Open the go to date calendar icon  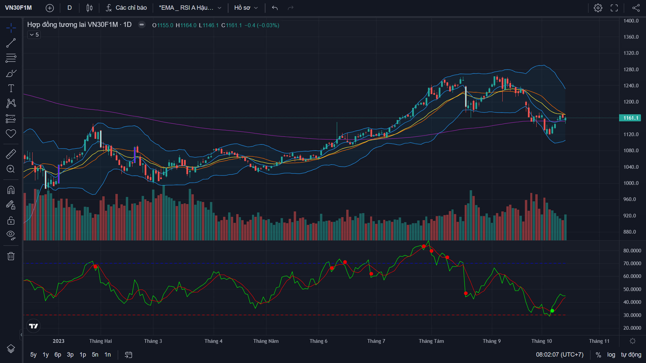129,355
